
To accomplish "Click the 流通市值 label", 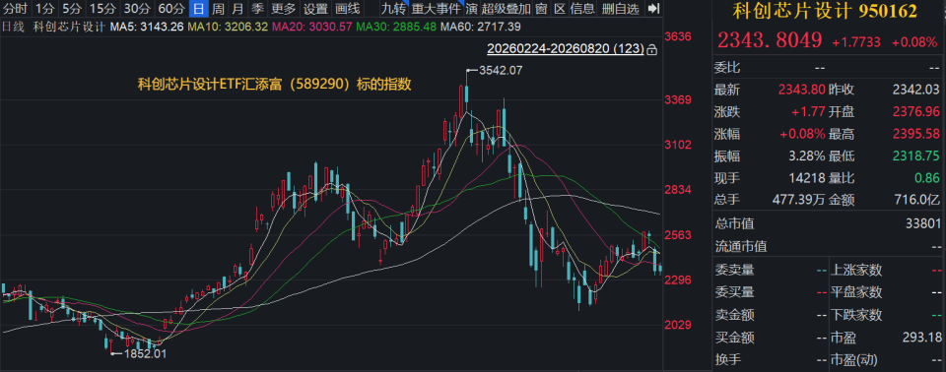I will 740,246.
